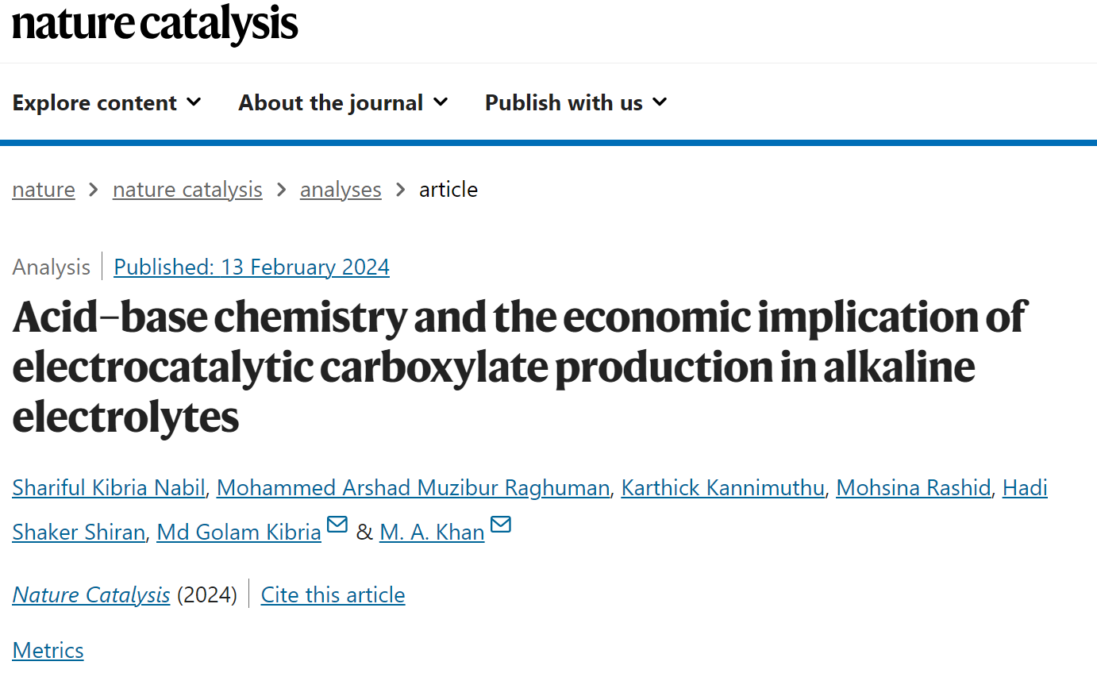
Task: Expand the About the journal chevron
Action: click(x=441, y=102)
